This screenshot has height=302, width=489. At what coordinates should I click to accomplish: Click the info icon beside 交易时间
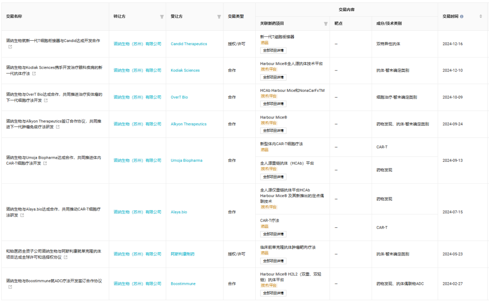(461, 16)
